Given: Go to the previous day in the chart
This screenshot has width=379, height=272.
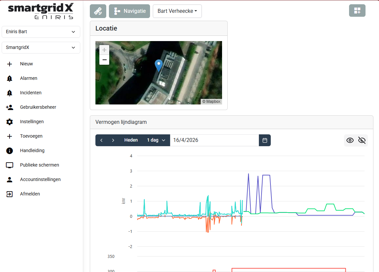Looking at the screenshot, I should coord(102,140).
